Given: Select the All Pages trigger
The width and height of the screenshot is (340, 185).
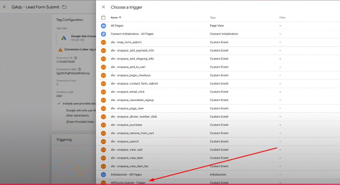Looking at the screenshot, I should point(117,26).
